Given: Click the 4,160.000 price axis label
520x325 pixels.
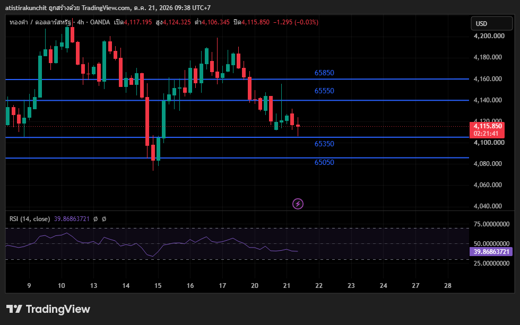Looking at the screenshot, I should [488, 79].
